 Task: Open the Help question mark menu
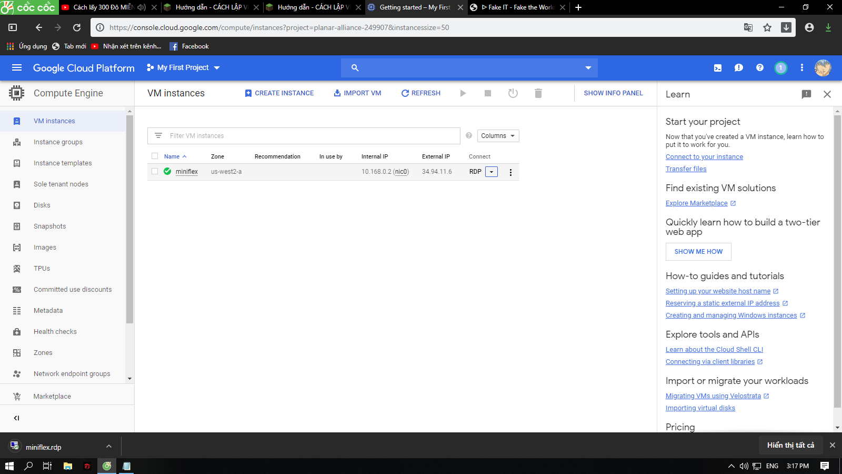pos(760,67)
